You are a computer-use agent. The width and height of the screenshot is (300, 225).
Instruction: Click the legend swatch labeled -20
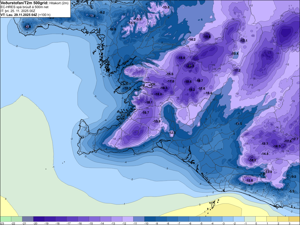(x=39, y=219)
